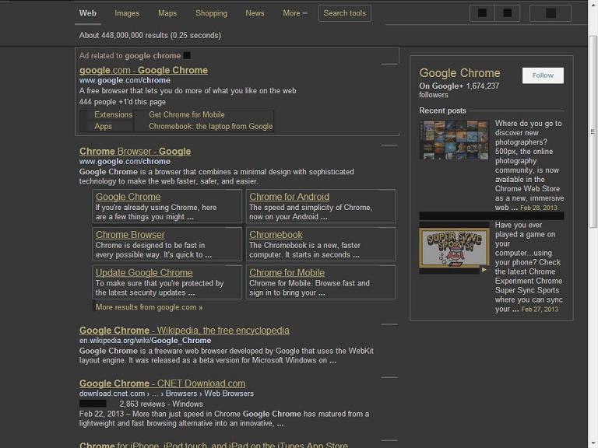Click the "www.google.com/chrome" URL in the ad
This screenshot has height=448, width=598.
coord(125,80)
